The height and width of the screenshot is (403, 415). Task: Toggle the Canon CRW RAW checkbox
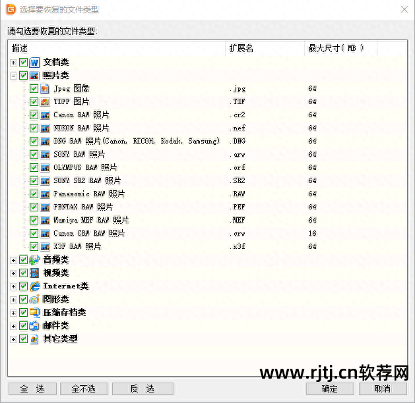(34, 234)
